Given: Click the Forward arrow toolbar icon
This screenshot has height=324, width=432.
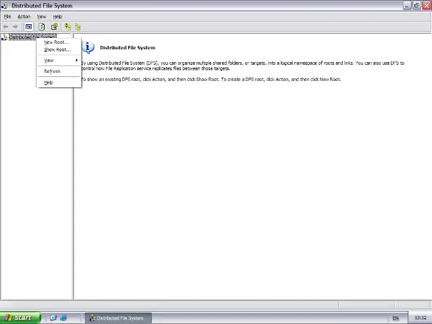Looking at the screenshot, I should [15, 27].
